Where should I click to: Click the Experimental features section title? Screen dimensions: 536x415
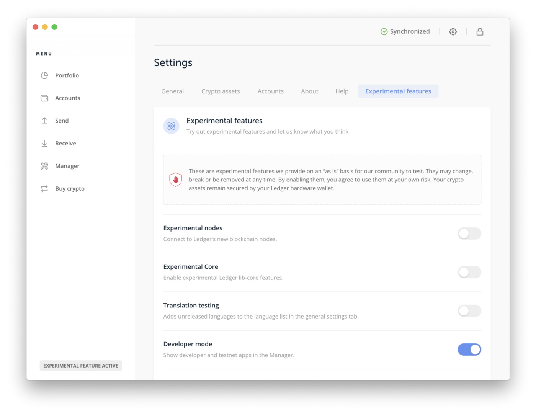click(224, 121)
